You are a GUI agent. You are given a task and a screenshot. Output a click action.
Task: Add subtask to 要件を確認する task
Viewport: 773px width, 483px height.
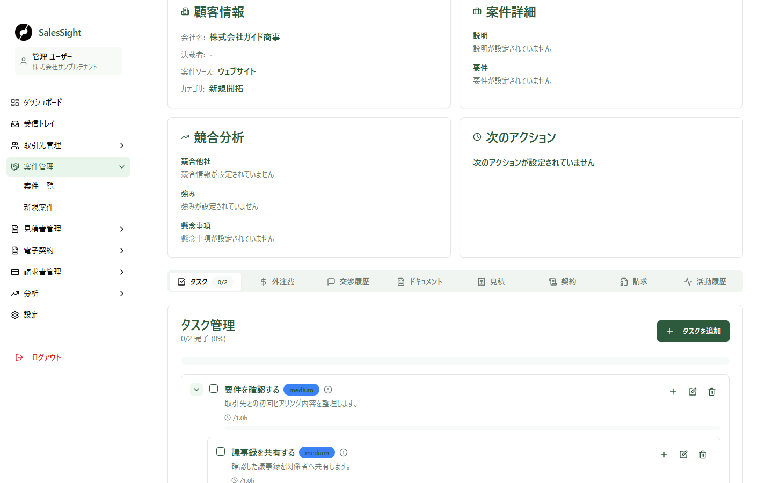click(x=673, y=392)
